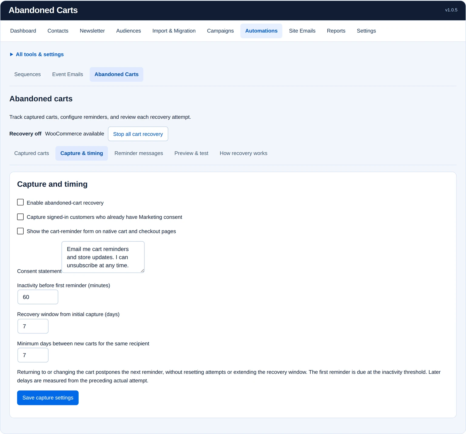Switch to Preview & test tab

click(191, 153)
